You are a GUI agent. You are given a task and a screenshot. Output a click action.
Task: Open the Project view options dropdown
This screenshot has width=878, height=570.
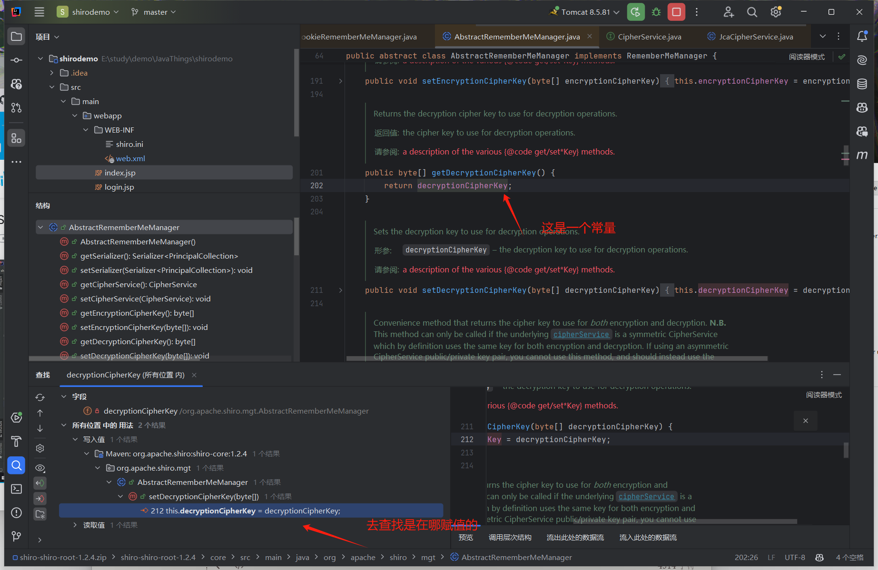click(x=47, y=37)
